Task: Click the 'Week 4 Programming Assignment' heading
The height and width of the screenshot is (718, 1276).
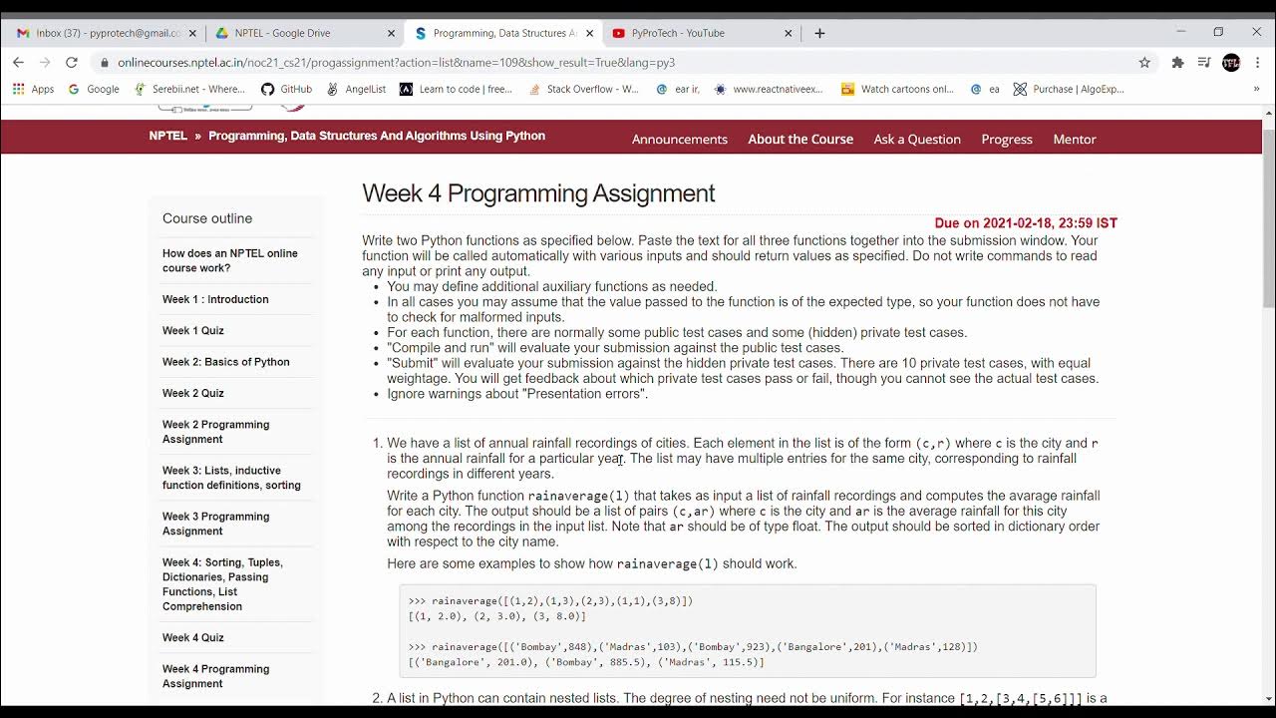Action: pyautogui.click(x=538, y=193)
